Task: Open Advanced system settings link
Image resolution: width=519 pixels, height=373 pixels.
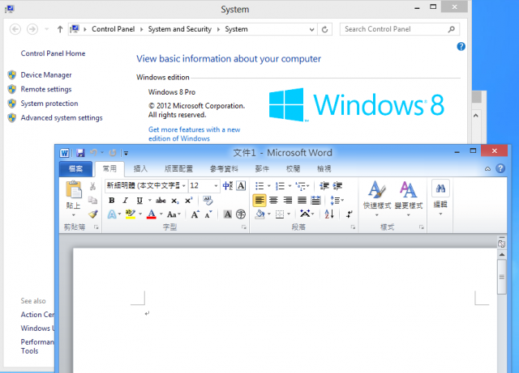Action: [x=62, y=118]
